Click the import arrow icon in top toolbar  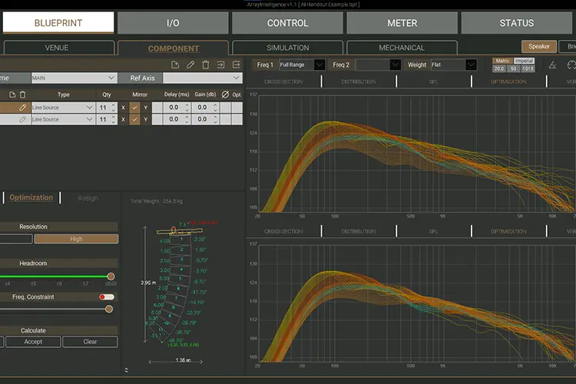click(220, 65)
